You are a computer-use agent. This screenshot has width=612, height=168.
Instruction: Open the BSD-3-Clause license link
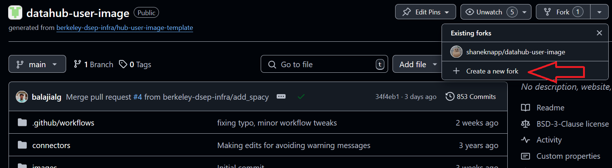point(572,124)
